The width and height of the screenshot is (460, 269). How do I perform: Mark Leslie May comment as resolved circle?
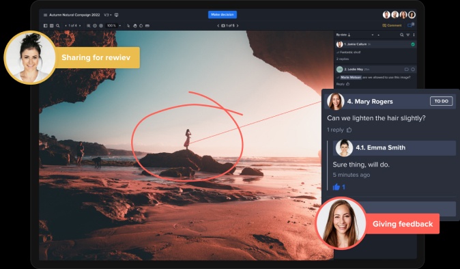coord(413,70)
